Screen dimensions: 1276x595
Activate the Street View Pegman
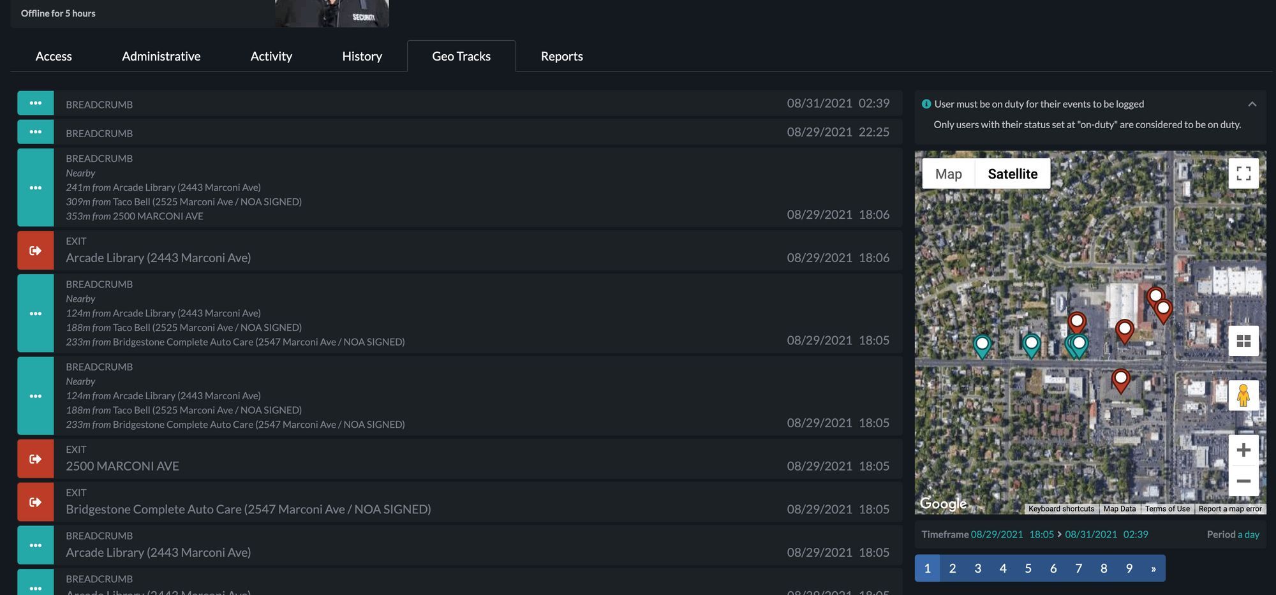pyautogui.click(x=1243, y=395)
